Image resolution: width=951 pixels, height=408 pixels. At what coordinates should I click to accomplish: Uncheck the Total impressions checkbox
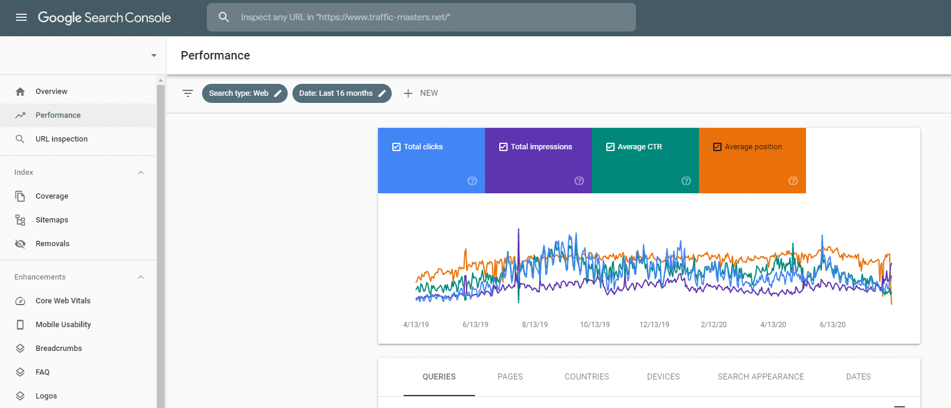click(x=503, y=147)
